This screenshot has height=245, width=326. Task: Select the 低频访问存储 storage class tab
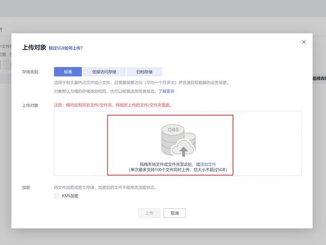tap(104, 72)
